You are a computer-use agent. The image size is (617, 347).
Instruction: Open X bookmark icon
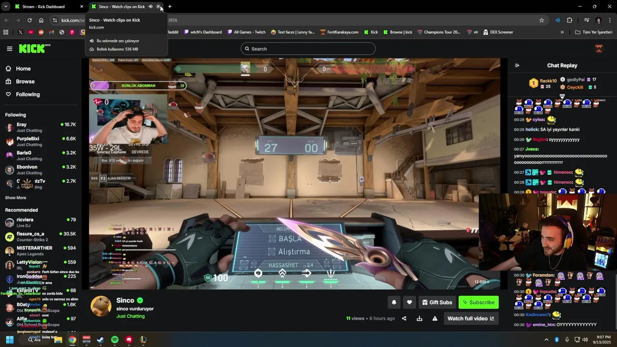point(20,32)
